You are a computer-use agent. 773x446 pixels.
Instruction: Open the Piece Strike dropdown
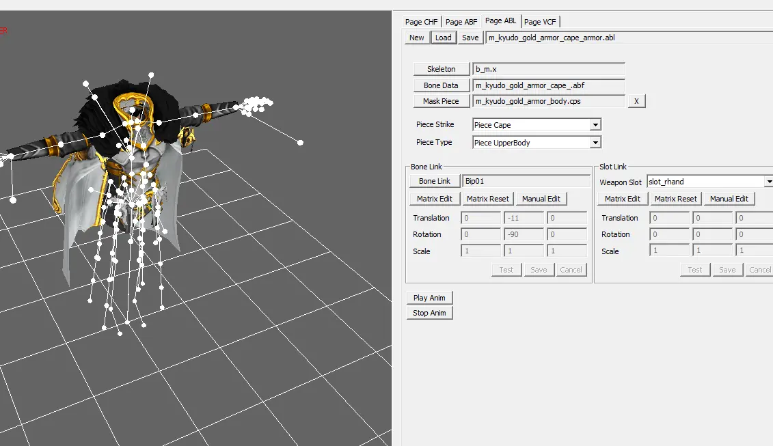[x=595, y=125]
